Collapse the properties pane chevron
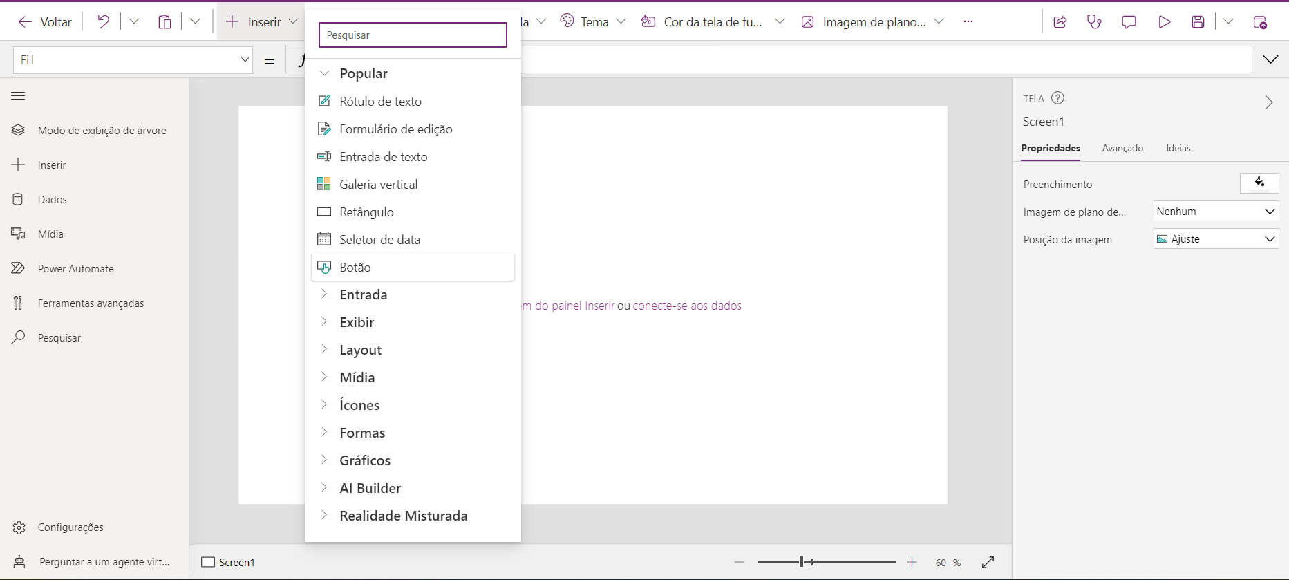The image size is (1289, 580). pyautogui.click(x=1269, y=102)
